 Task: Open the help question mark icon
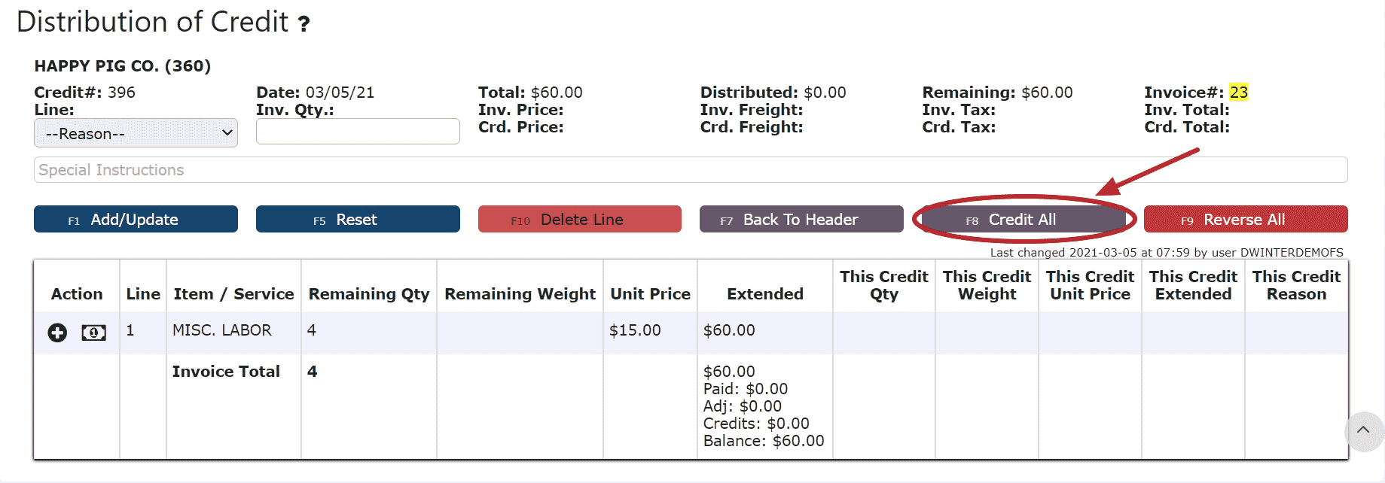click(x=304, y=24)
